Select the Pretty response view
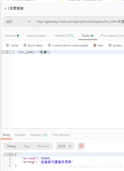The height and width of the screenshot is (171, 124). (11, 146)
